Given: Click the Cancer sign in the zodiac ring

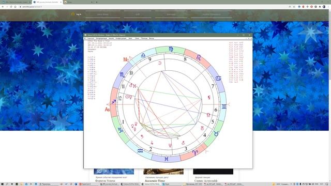Looking at the screenshot, I should click(x=218, y=79).
